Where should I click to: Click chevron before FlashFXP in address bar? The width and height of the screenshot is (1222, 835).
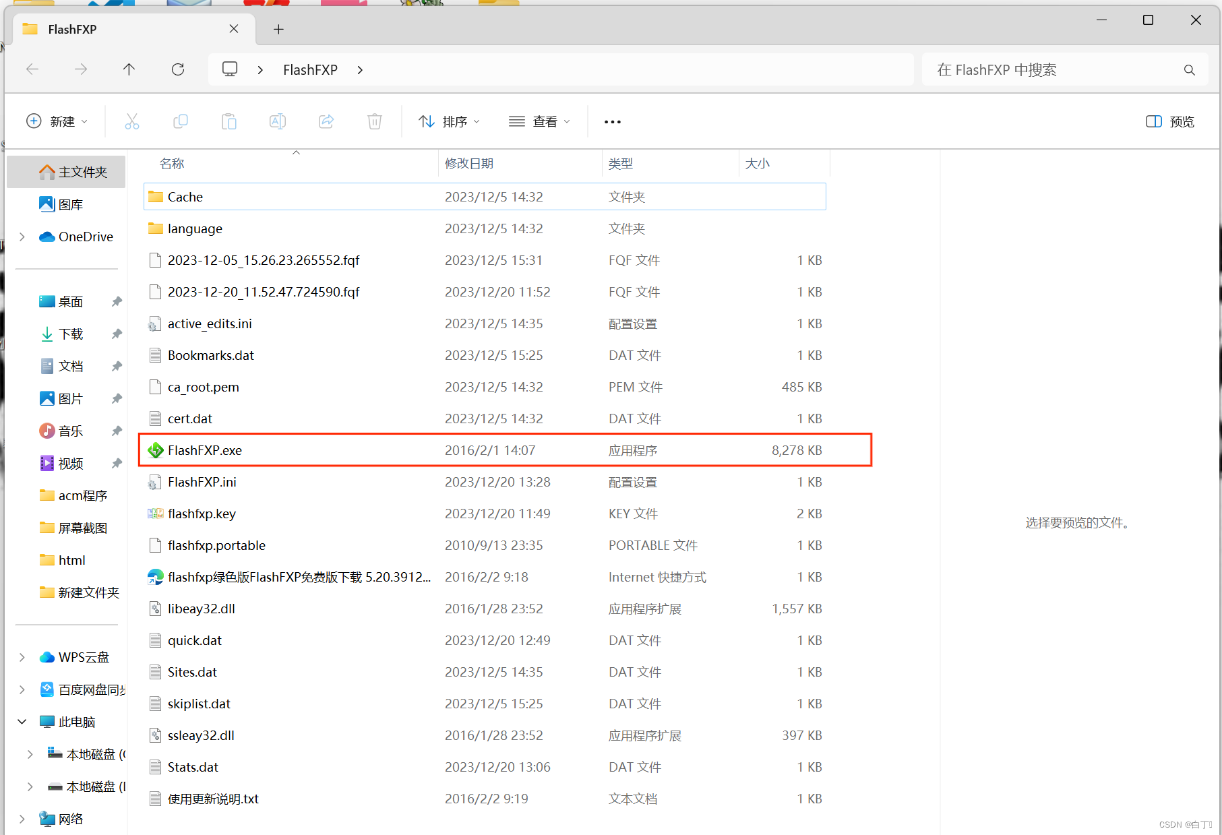[x=260, y=70]
